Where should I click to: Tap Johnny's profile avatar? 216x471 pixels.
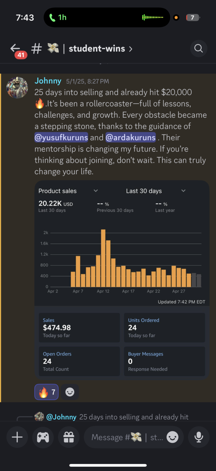17,88
